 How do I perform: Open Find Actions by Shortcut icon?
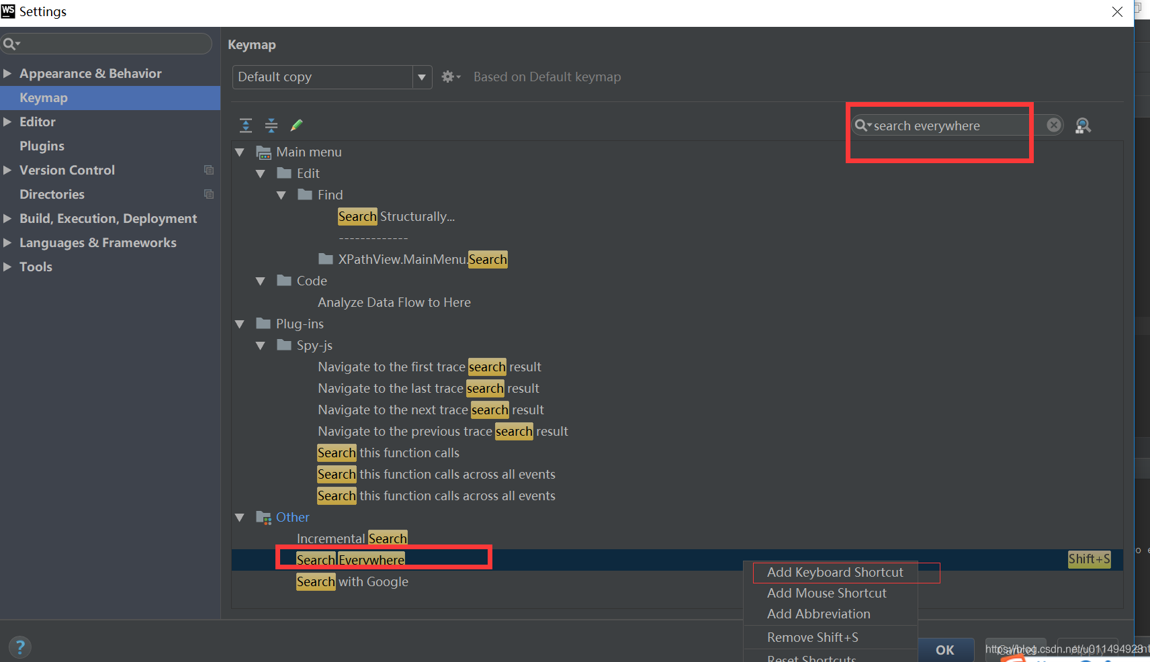pyautogui.click(x=1083, y=126)
